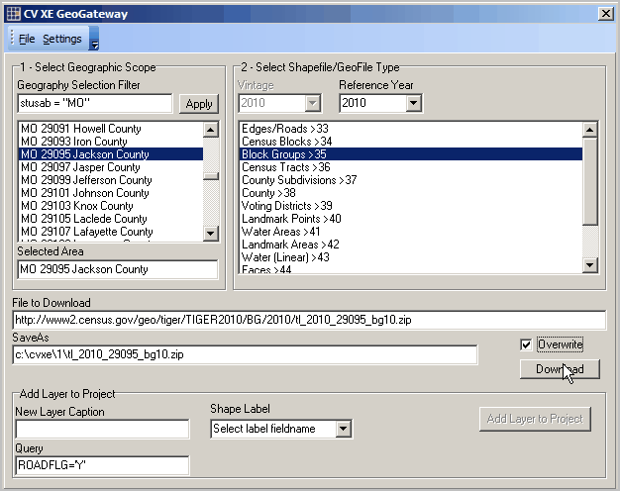This screenshot has height=491, width=620.
Task: Select Faces >44 file type
Action: coord(411,269)
